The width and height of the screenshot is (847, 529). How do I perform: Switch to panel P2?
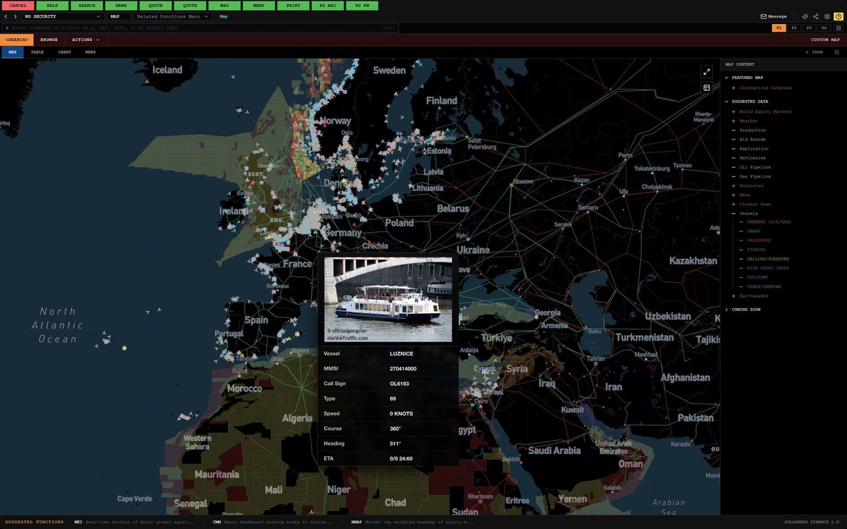tap(794, 28)
